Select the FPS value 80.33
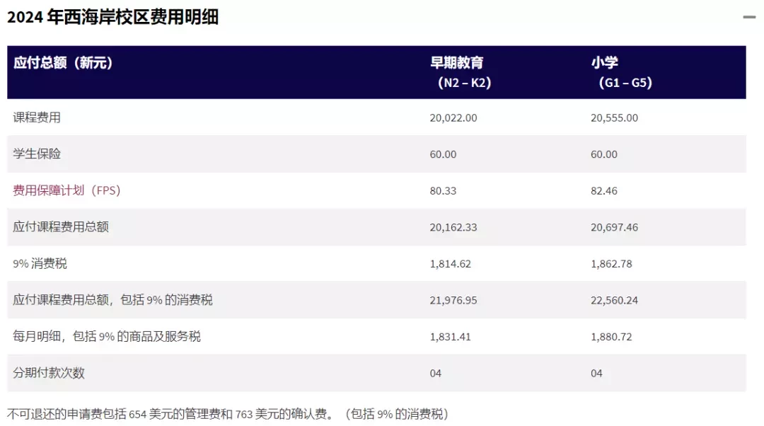Screen dimensions: 764x426 [x=443, y=191]
